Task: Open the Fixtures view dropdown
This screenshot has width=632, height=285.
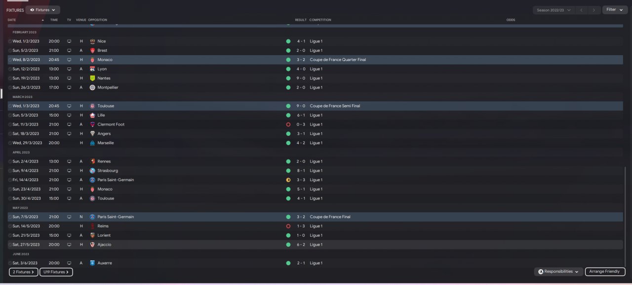Action: click(43, 10)
